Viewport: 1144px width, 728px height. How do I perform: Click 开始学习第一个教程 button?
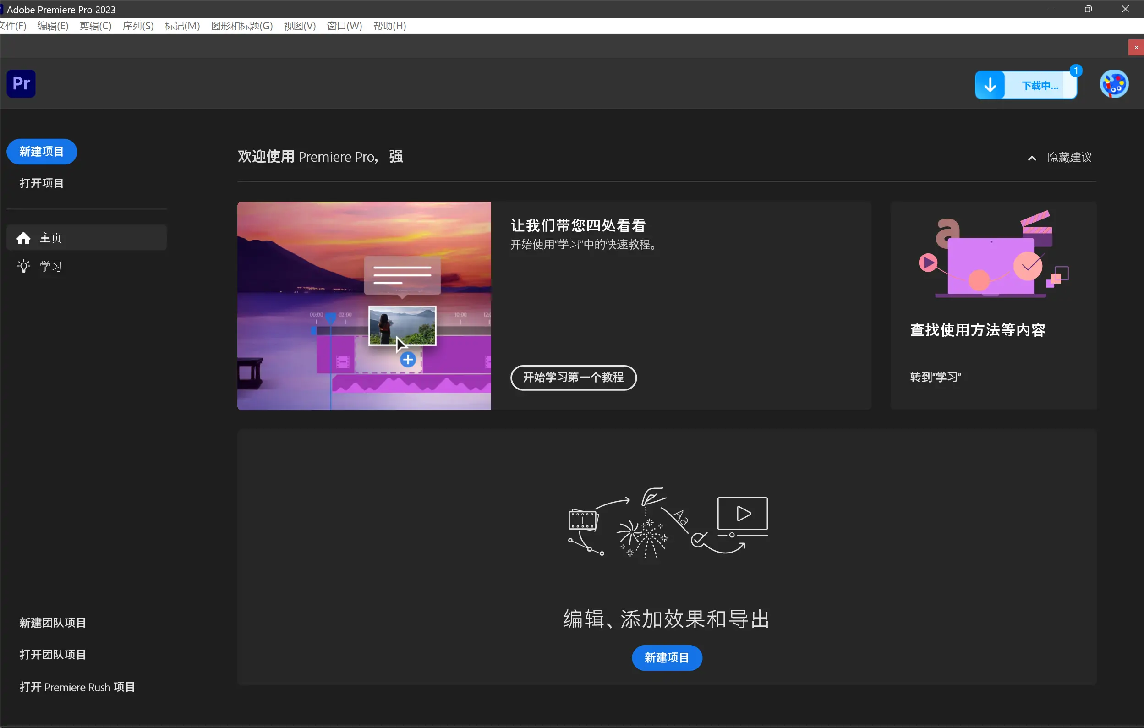click(x=573, y=378)
